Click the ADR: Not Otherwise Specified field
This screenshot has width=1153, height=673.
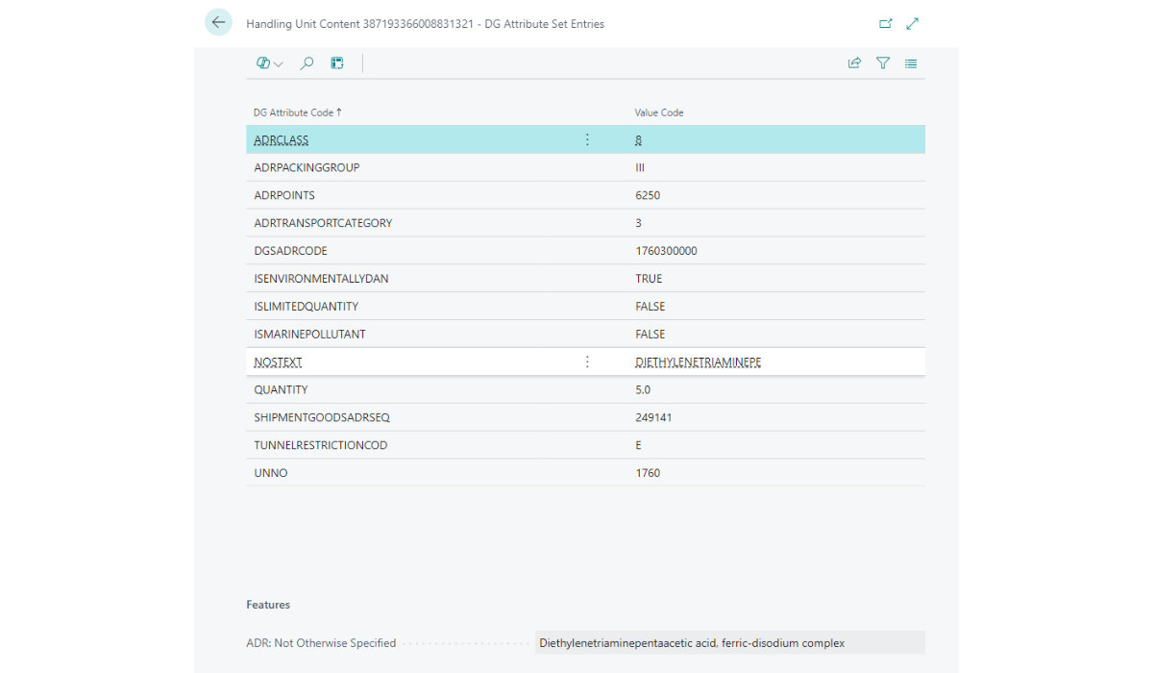(x=730, y=643)
